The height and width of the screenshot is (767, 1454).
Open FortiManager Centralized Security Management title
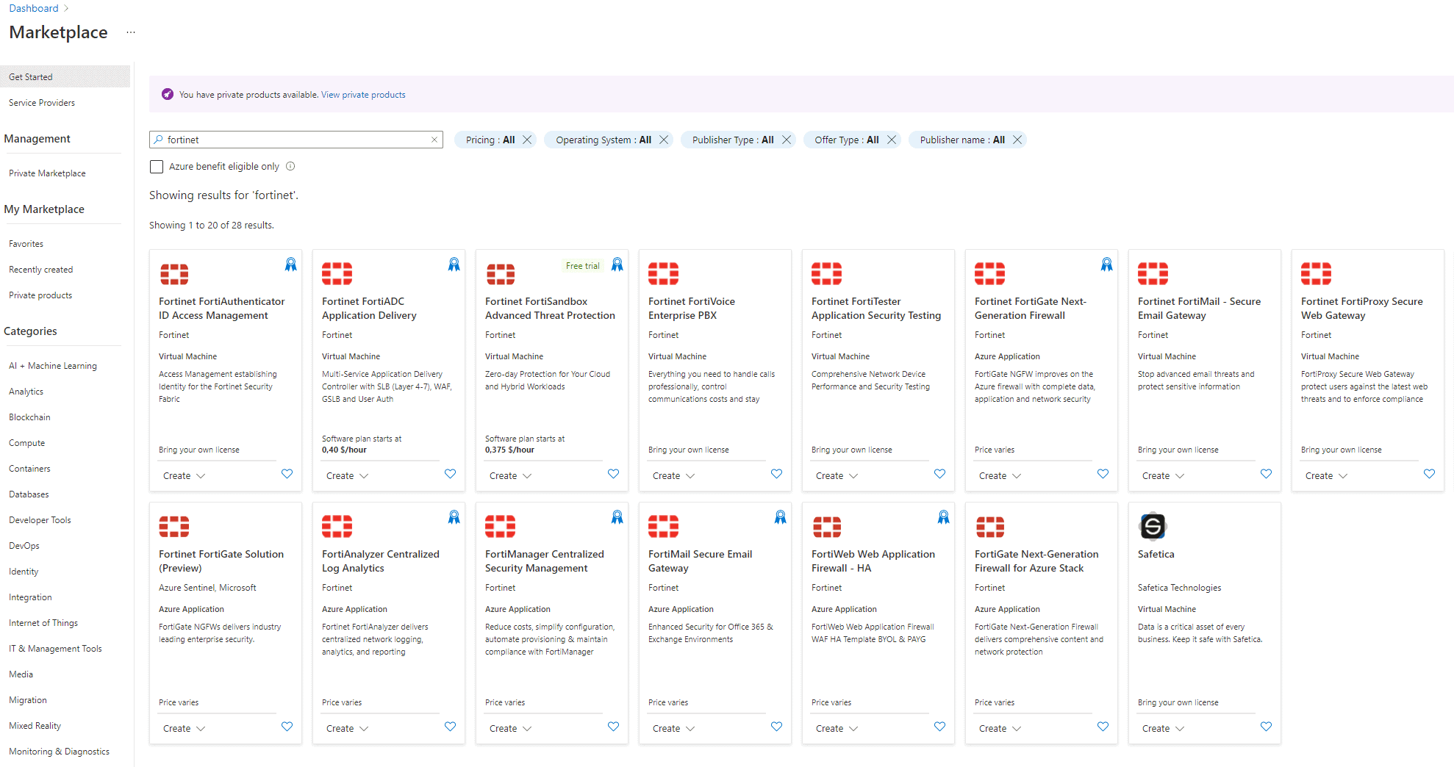tap(544, 561)
